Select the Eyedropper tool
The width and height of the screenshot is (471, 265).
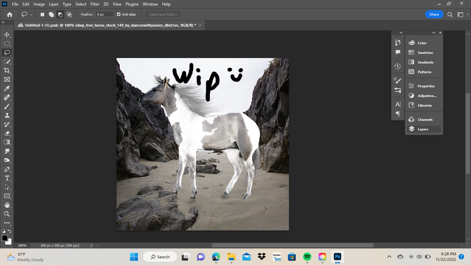coord(7,88)
